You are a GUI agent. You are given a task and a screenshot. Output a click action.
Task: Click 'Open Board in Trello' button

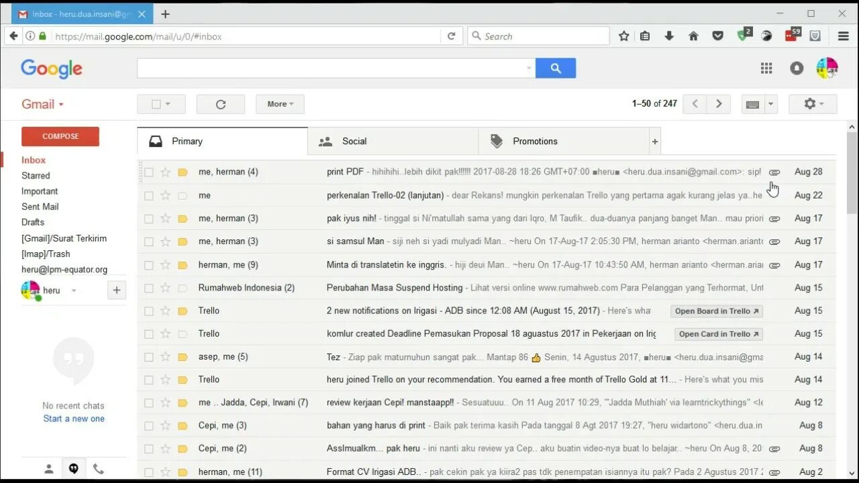[x=717, y=311]
